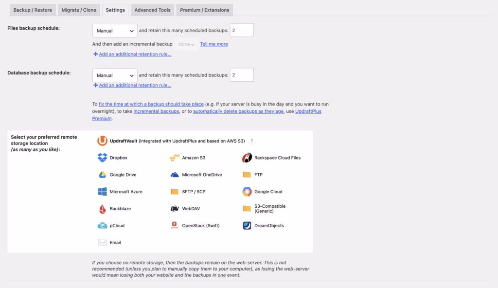Focus the database retained backups number field
Image resolution: width=498 pixels, height=288 pixels.
pos(242,75)
